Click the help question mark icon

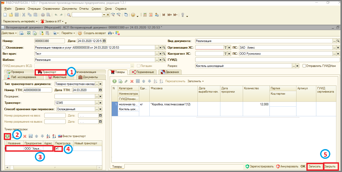coord(80,33)
